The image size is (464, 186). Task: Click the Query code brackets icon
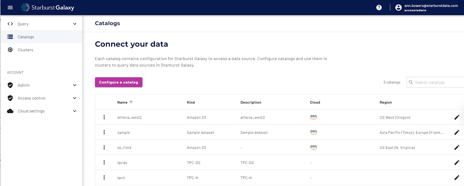click(10, 24)
